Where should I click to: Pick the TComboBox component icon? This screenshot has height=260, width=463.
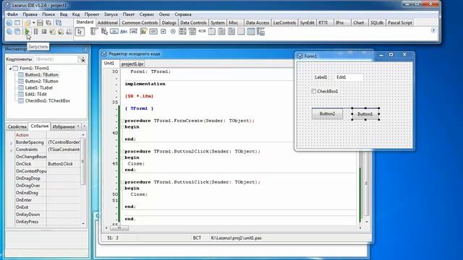(x=192, y=31)
